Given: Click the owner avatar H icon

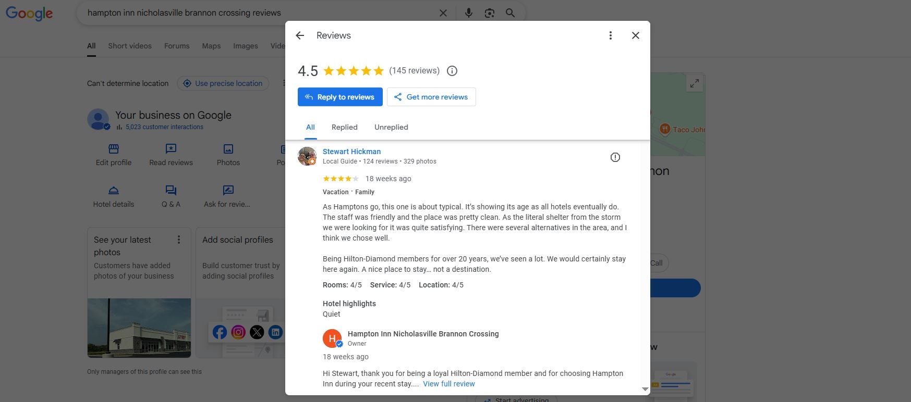Looking at the screenshot, I should [x=332, y=338].
